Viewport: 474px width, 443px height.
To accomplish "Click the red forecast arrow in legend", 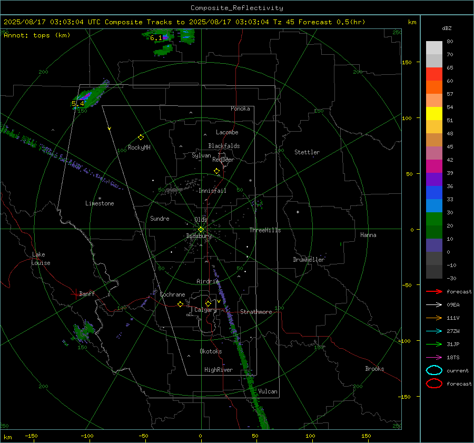I will (434, 291).
